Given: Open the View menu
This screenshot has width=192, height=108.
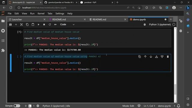Looking at the screenshot, I should point(24,13).
